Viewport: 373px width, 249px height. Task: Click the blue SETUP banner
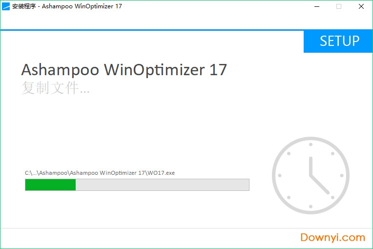[338, 41]
